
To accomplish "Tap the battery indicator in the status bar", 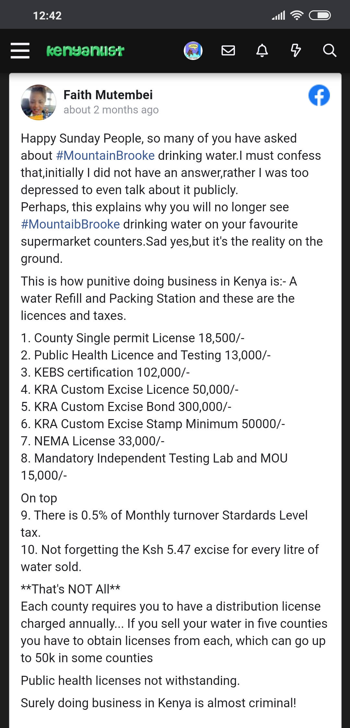I will 320,15.
